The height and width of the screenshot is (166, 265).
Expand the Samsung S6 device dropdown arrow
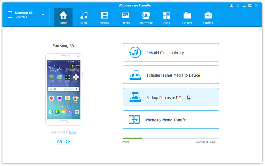[x=43, y=15]
